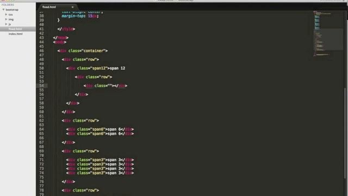Click the span3 div on line 71
Image resolution: width=348 pixels, height=196 pixels.
click(100, 160)
